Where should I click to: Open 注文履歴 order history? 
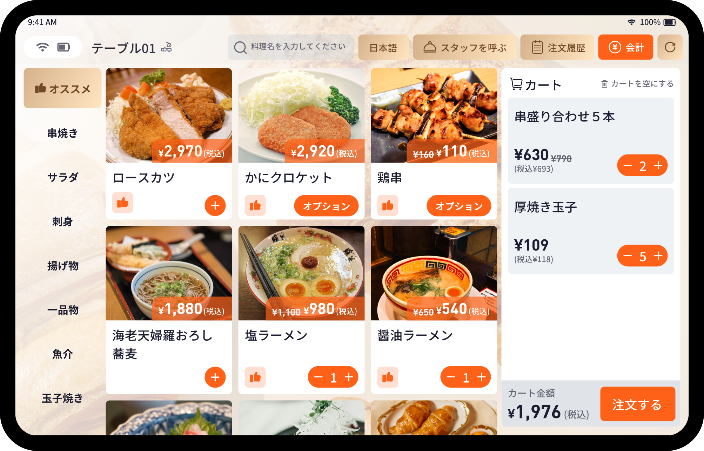coord(557,47)
